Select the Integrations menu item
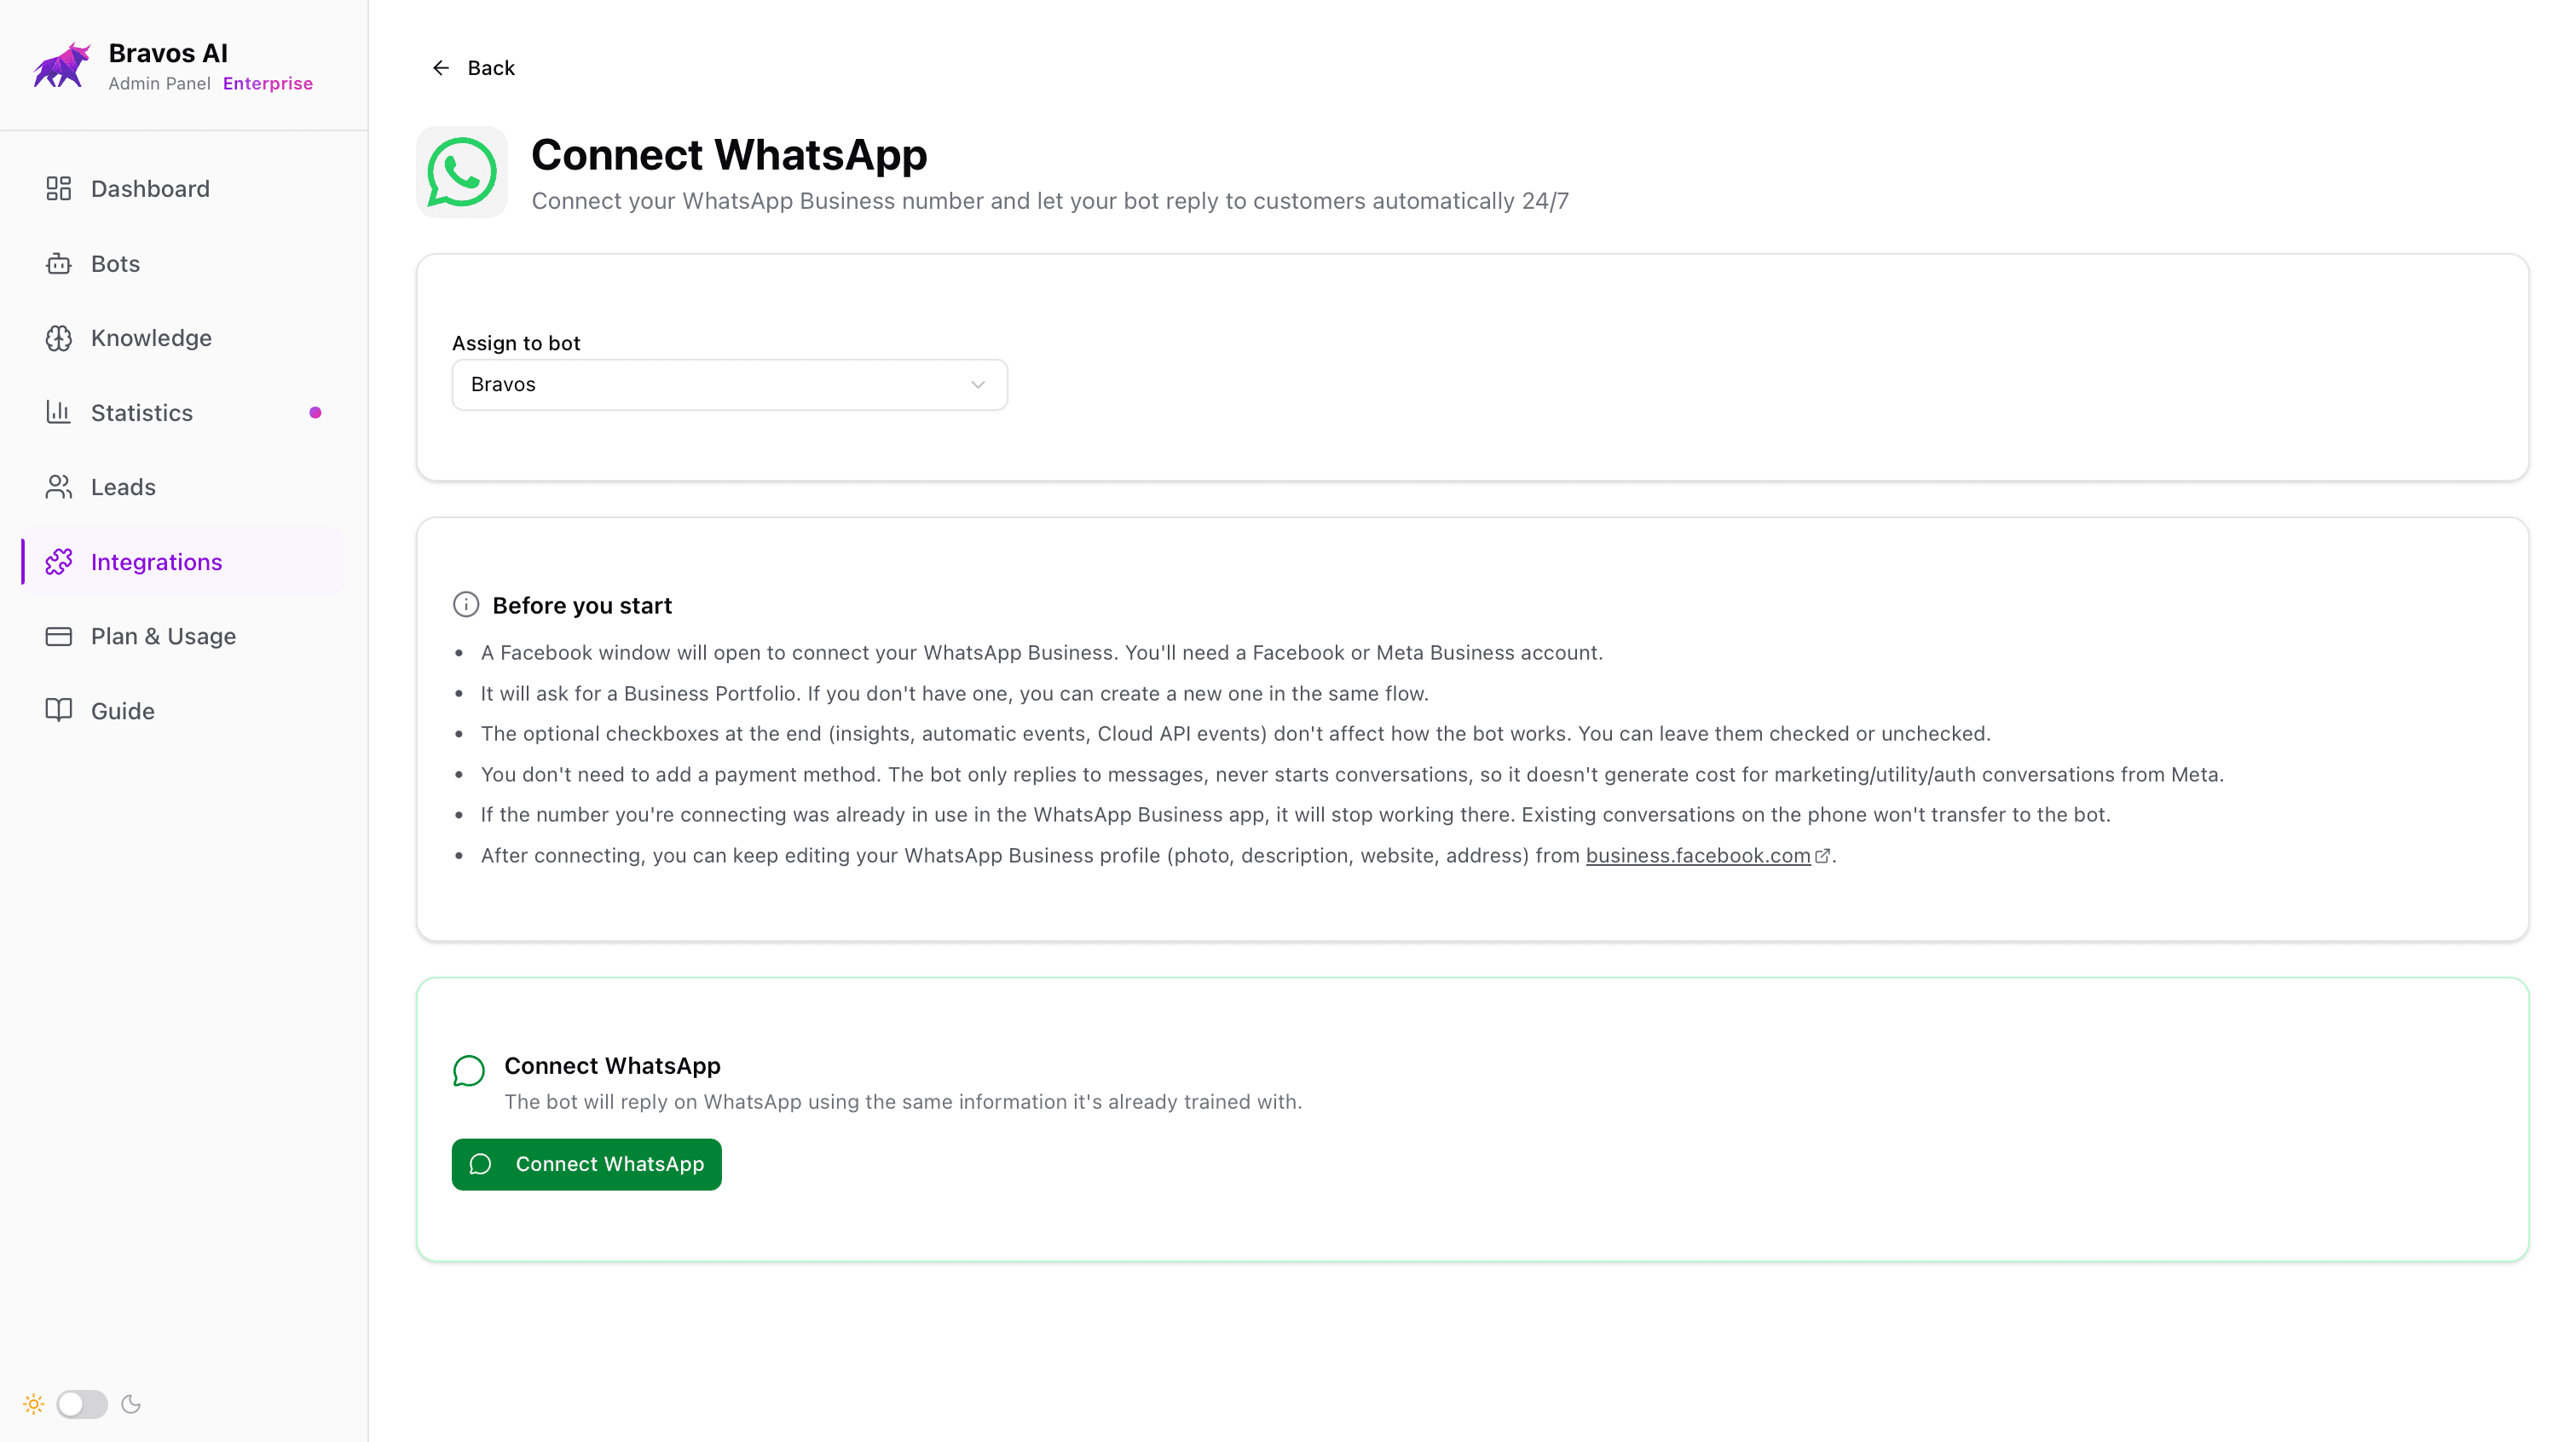This screenshot has height=1442, width=2576. (x=183, y=562)
